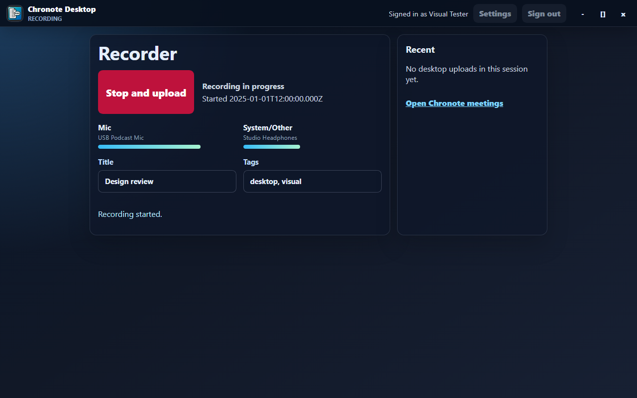The image size is (637, 398).
Task: Maximize the Chronote window
Action: click(603, 14)
